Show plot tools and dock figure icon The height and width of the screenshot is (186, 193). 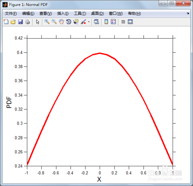pos(130,22)
